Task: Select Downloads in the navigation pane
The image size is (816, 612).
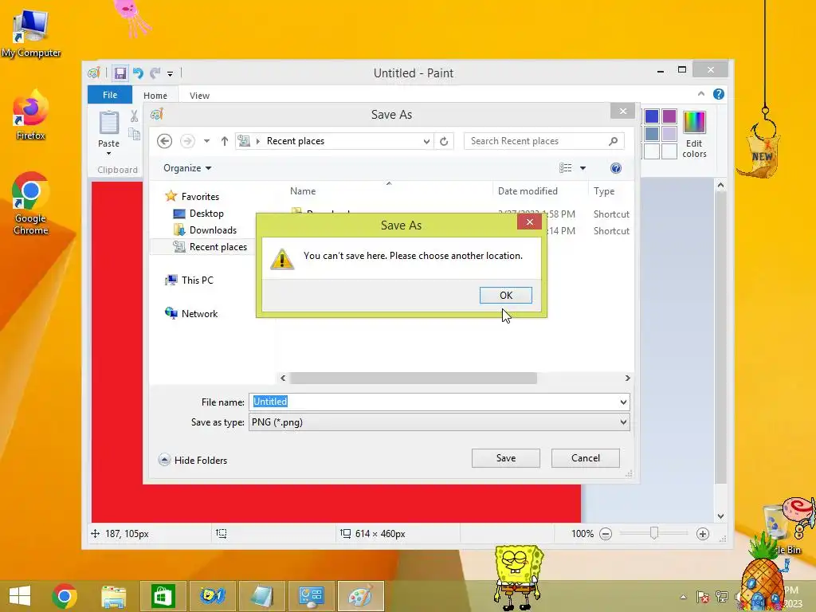Action: 205,230
